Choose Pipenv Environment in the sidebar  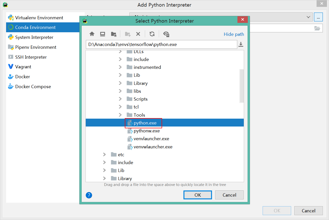[x=43, y=47]
